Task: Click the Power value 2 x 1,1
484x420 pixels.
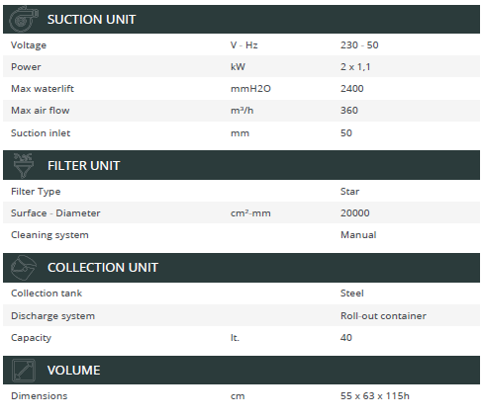Action: pos(355,67)
